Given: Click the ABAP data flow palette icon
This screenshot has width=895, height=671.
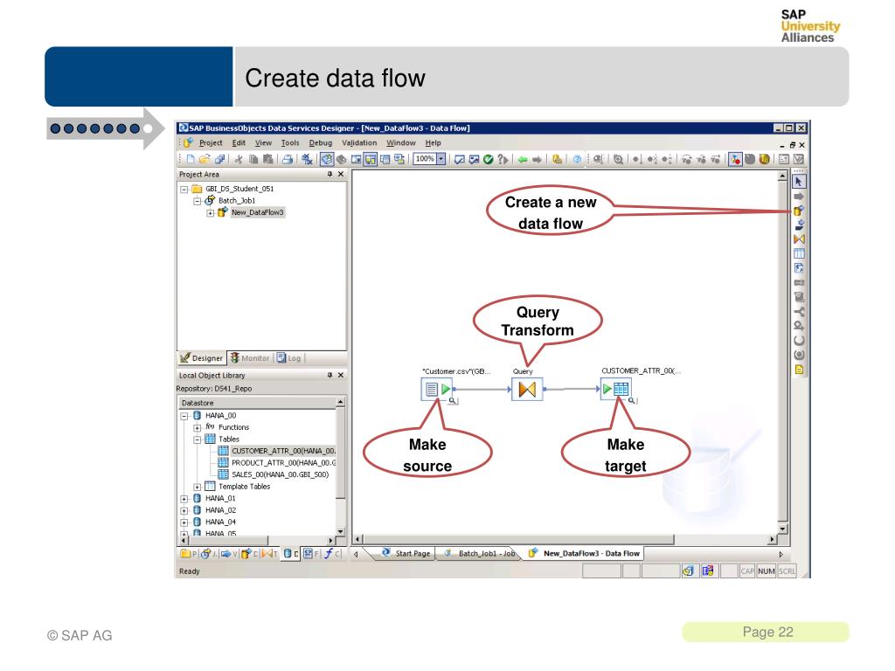Looking at the screenshot, I should pyautogui.click(x=799, y=225).
